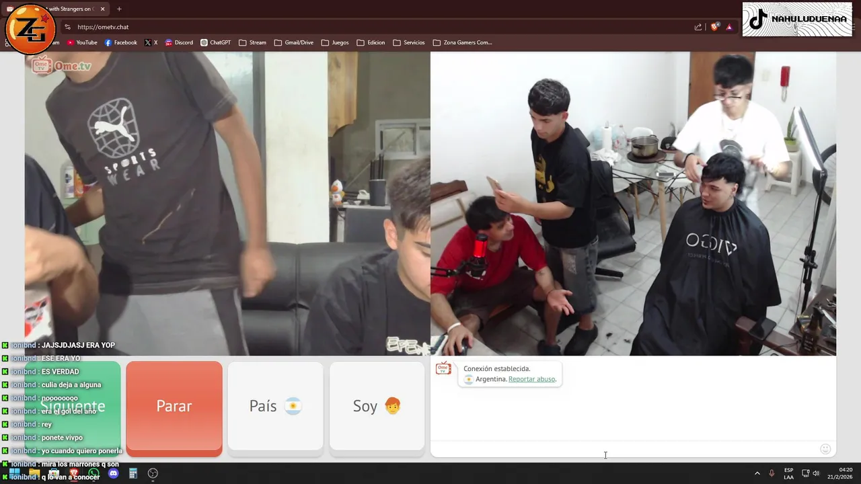
Task: Click the Argentina flag in connection message
Action: [x=469, y=379]
